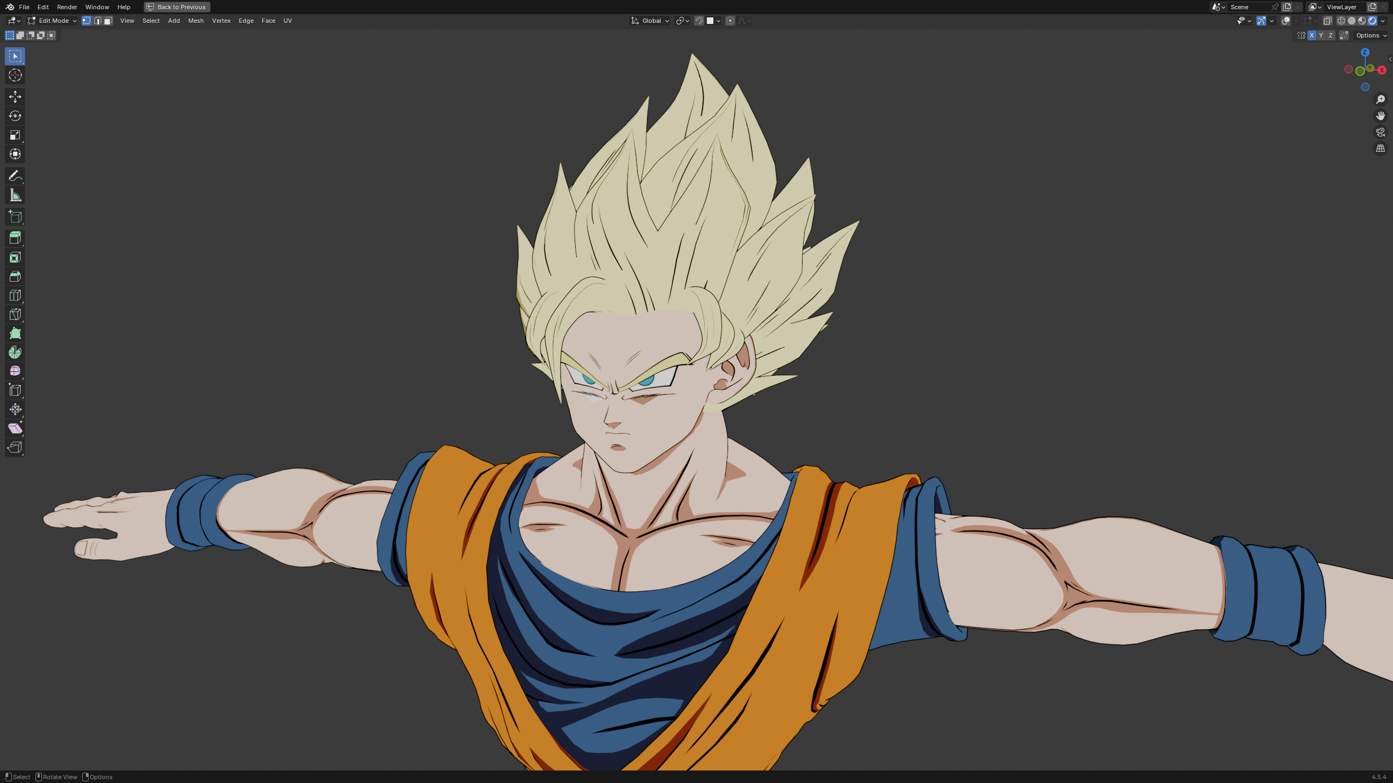
Task: Create a new scene copy
Action: pyautogui.click(x=1287, y=7)
